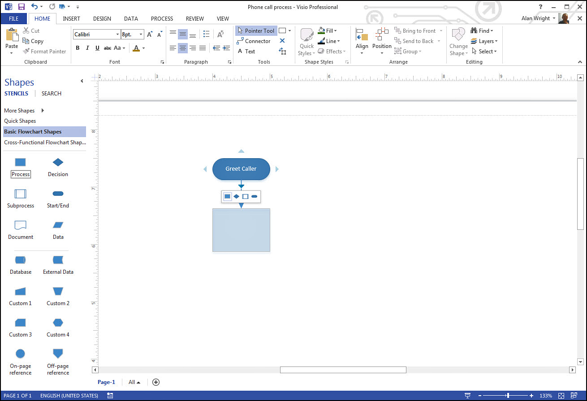The image size is (587, 401).
Task: Open Quick Styles gallery
Action: (x=306, y=42)
